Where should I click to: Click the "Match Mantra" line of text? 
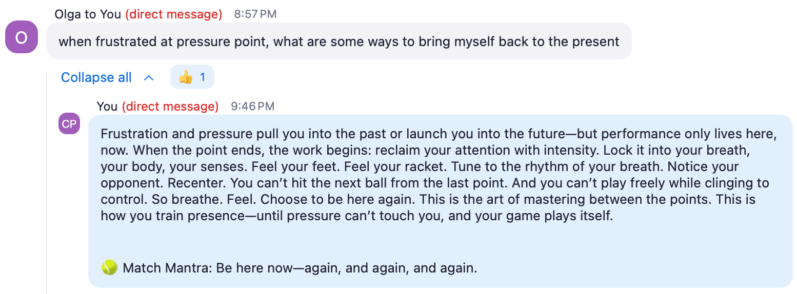point(289,267)
